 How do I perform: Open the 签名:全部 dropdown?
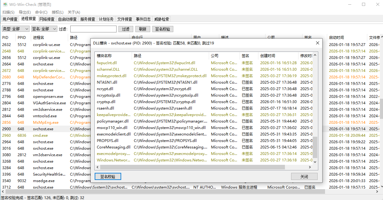pos(44,29)
